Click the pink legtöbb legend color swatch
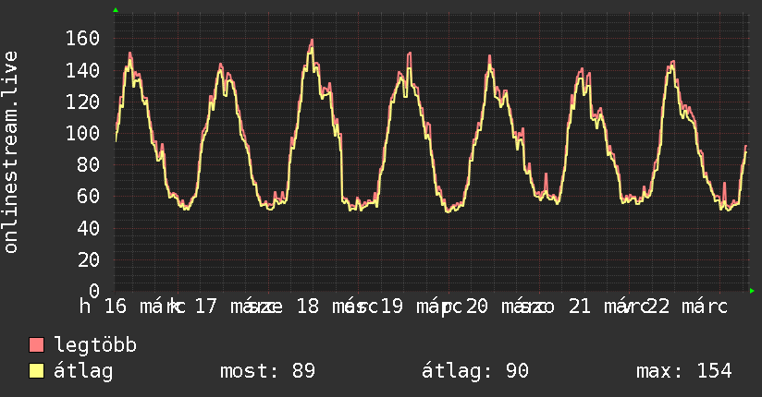Viewport: 762px width, 397px height. (x=36, y=345)
